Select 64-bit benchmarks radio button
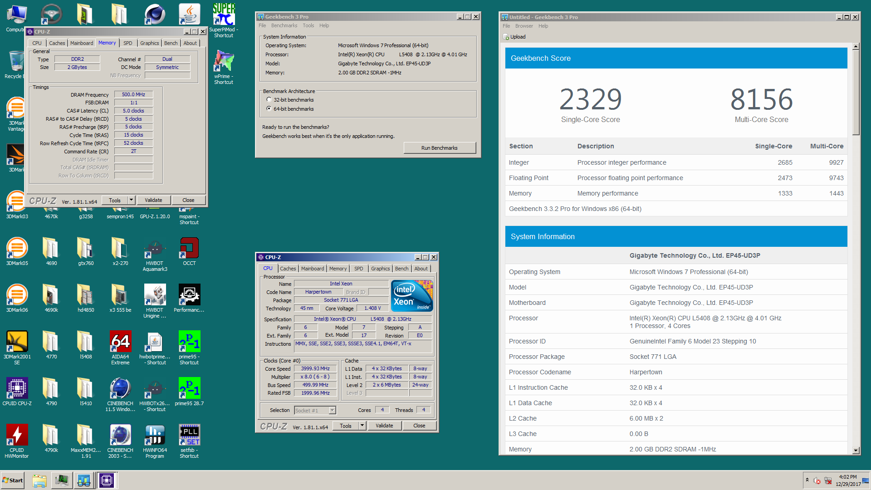 pyautogui.click(x=269, y=109)
